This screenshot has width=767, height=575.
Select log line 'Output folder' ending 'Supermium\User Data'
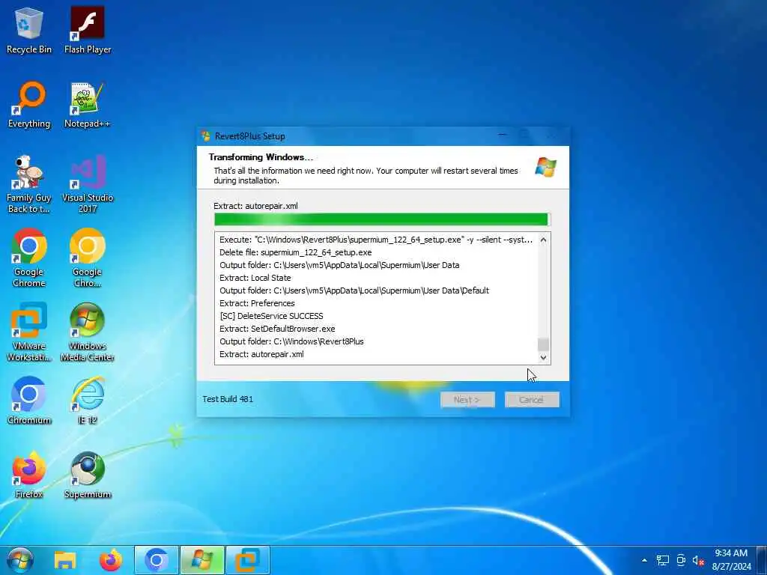pyautogui.click(x=339, y=265)
